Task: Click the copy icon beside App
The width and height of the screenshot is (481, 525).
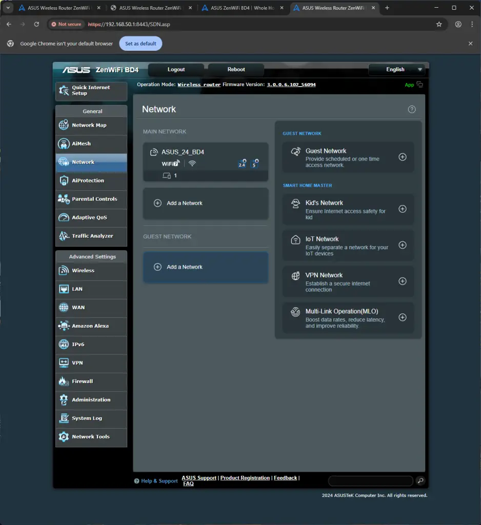Action: (419, 85)
